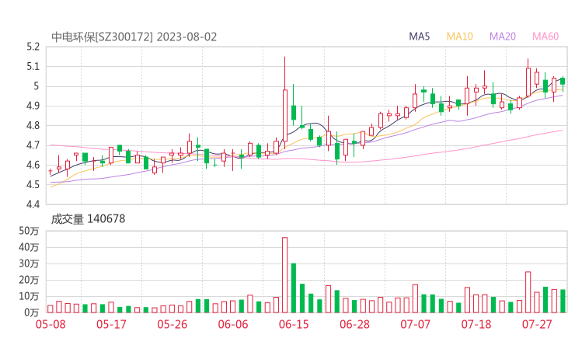Click the 05-26 date axis label
The width and height of the screenshot is (575, 342).
(x=172, y=324)
